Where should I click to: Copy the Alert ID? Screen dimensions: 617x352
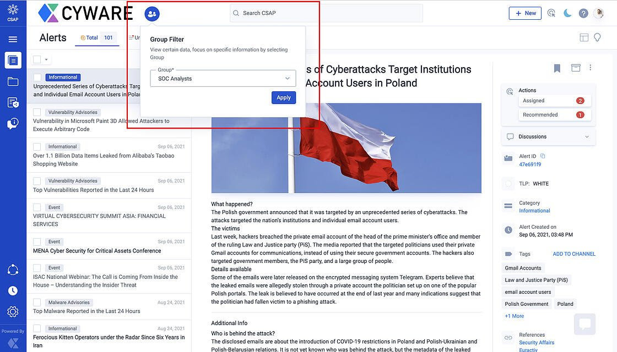coord(543,156)
